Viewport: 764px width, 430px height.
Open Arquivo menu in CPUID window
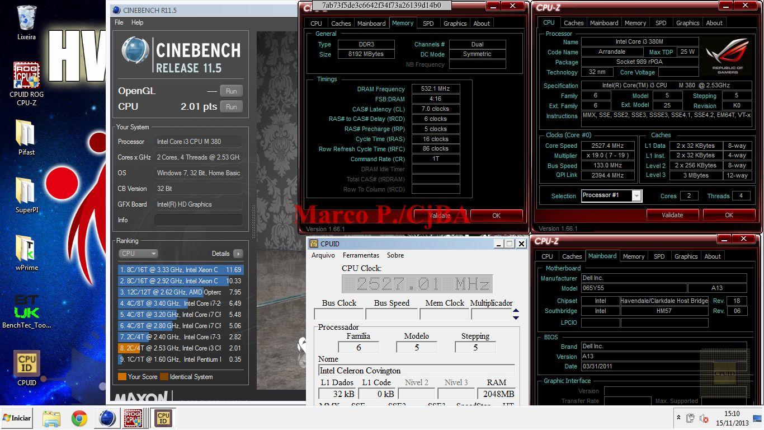pyautogui.click(x=323, y=255)
